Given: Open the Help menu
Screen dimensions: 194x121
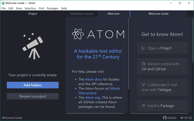Looking at the screenshot, I should tap(64, 8).
